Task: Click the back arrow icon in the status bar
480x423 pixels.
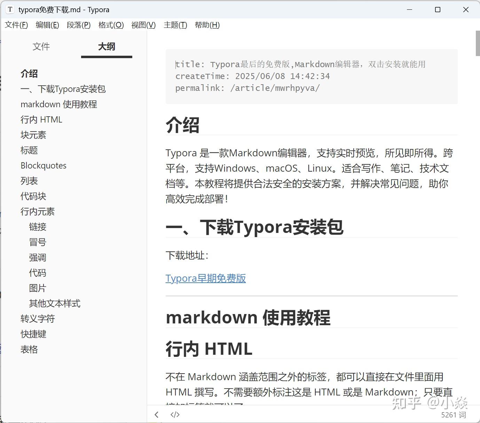Action: 156,414
